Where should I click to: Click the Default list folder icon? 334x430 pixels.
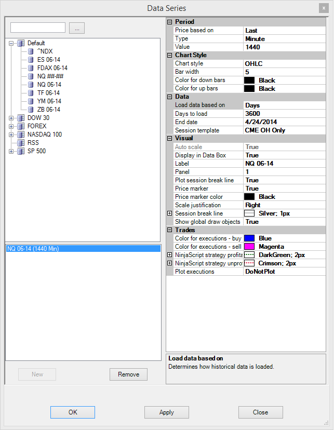click(x=21, y=43)
